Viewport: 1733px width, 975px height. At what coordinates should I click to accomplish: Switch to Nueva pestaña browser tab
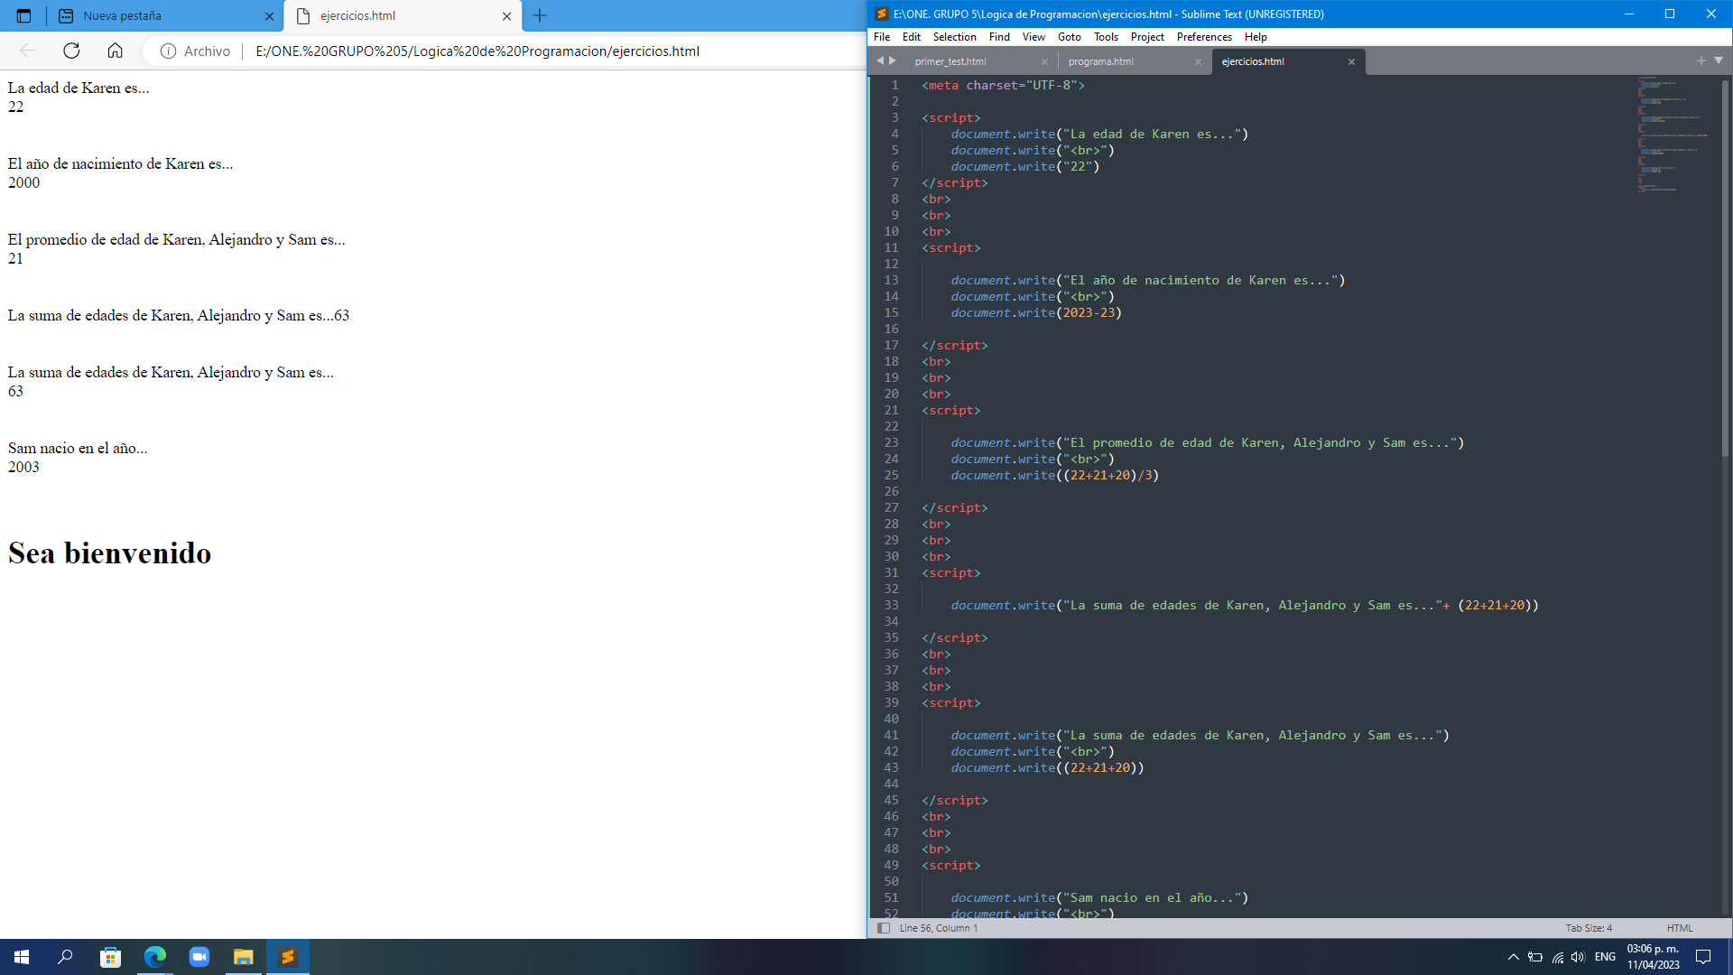(167, 15)
